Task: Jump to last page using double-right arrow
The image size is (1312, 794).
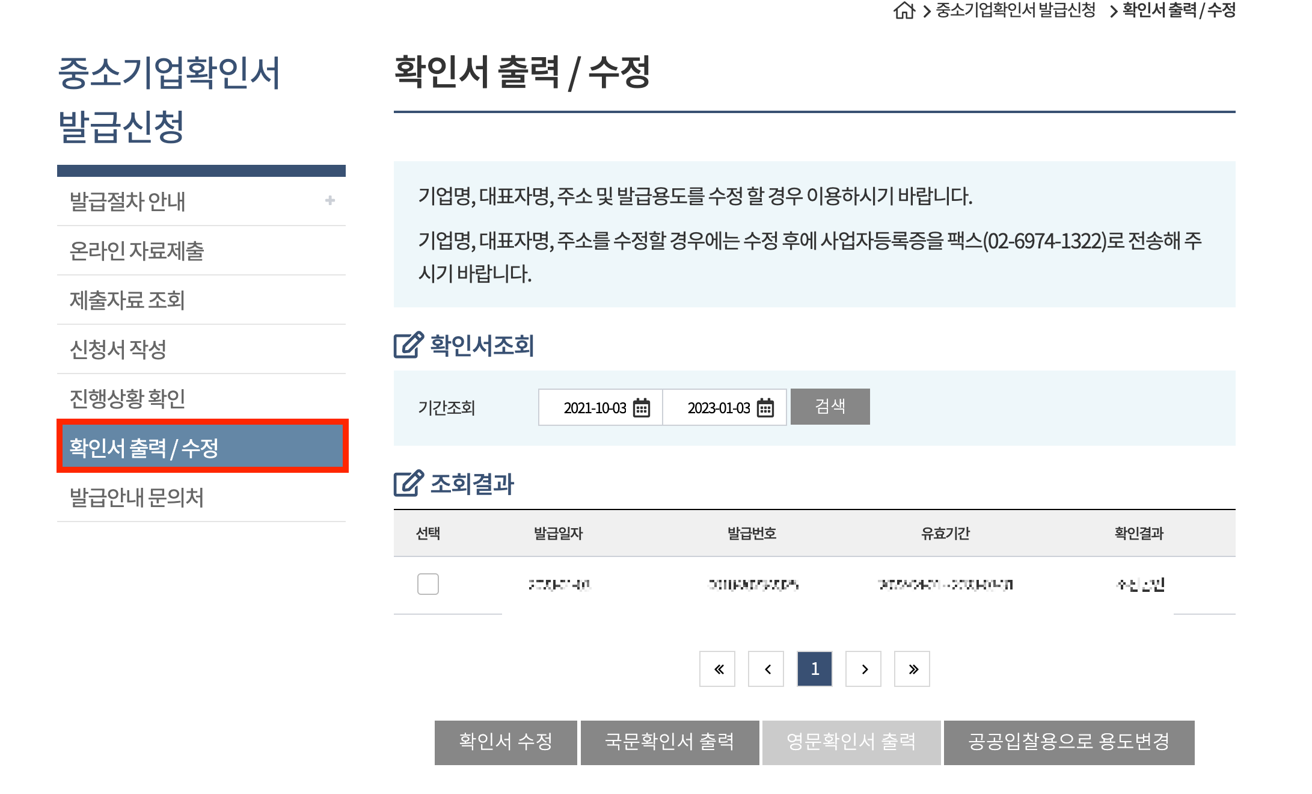Action: (x=912, y=669)
